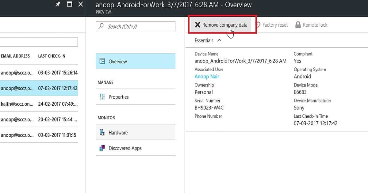Click the Remove company data button label
The width and height of the screenshot is (368, 193).
coord(225,25)
